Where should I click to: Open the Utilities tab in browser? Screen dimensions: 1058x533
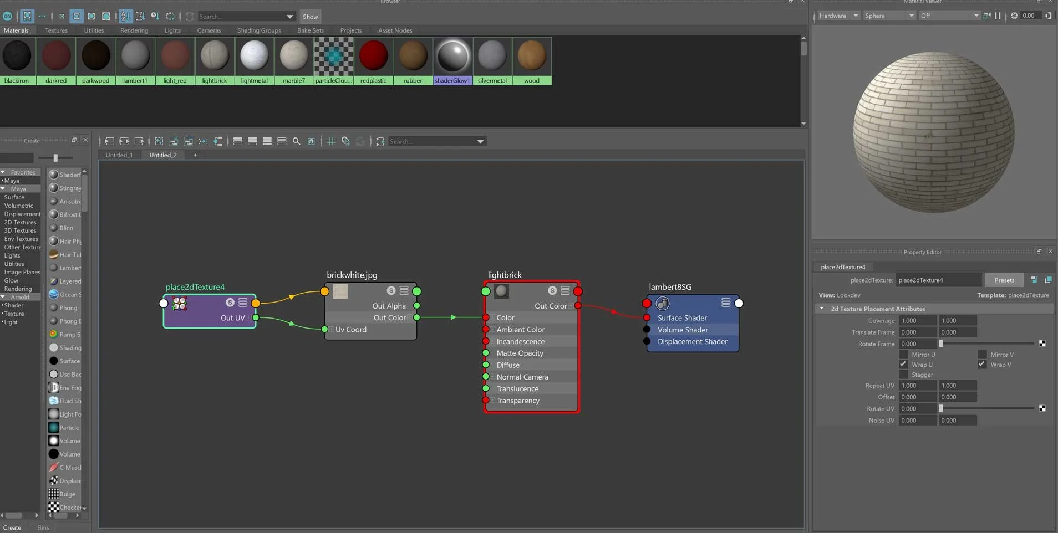[x=94, y=30]
